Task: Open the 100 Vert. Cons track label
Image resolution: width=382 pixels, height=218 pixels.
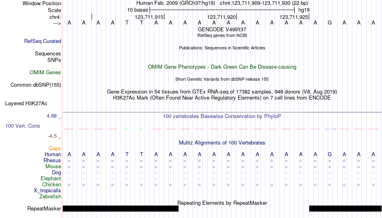Action: (23, 126)
